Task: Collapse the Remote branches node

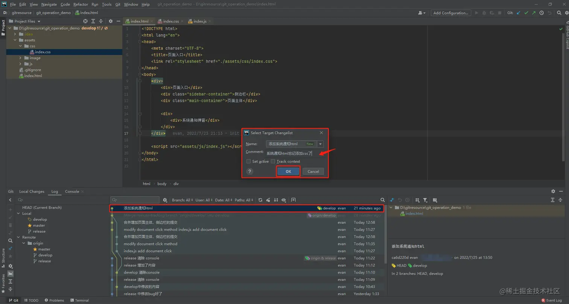Action: 19,237
